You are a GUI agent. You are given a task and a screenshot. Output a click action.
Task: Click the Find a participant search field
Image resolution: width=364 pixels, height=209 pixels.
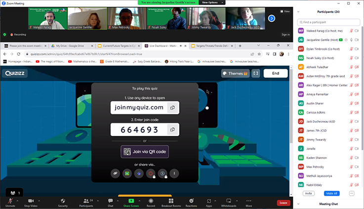point(328,22)
